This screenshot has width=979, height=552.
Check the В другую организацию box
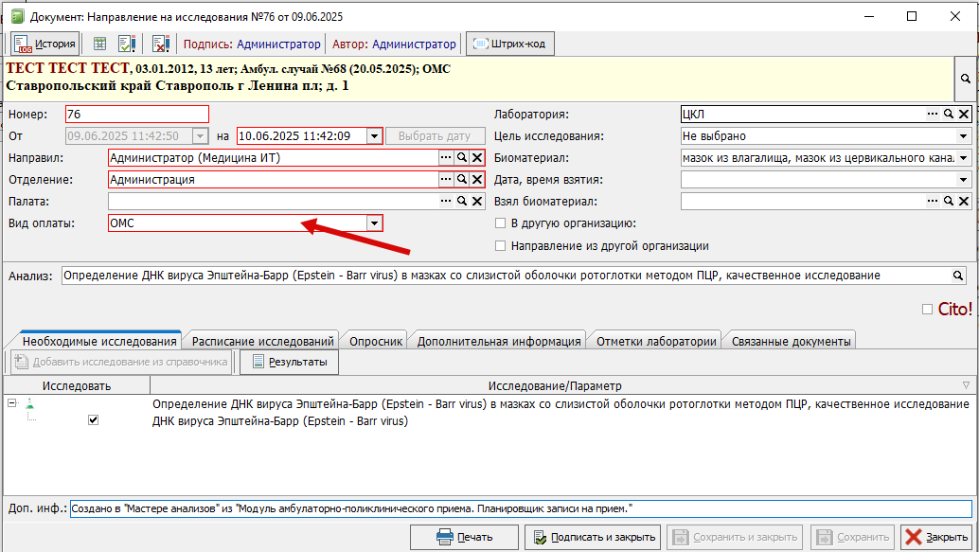pyautogui.click(x=500, y=223)
